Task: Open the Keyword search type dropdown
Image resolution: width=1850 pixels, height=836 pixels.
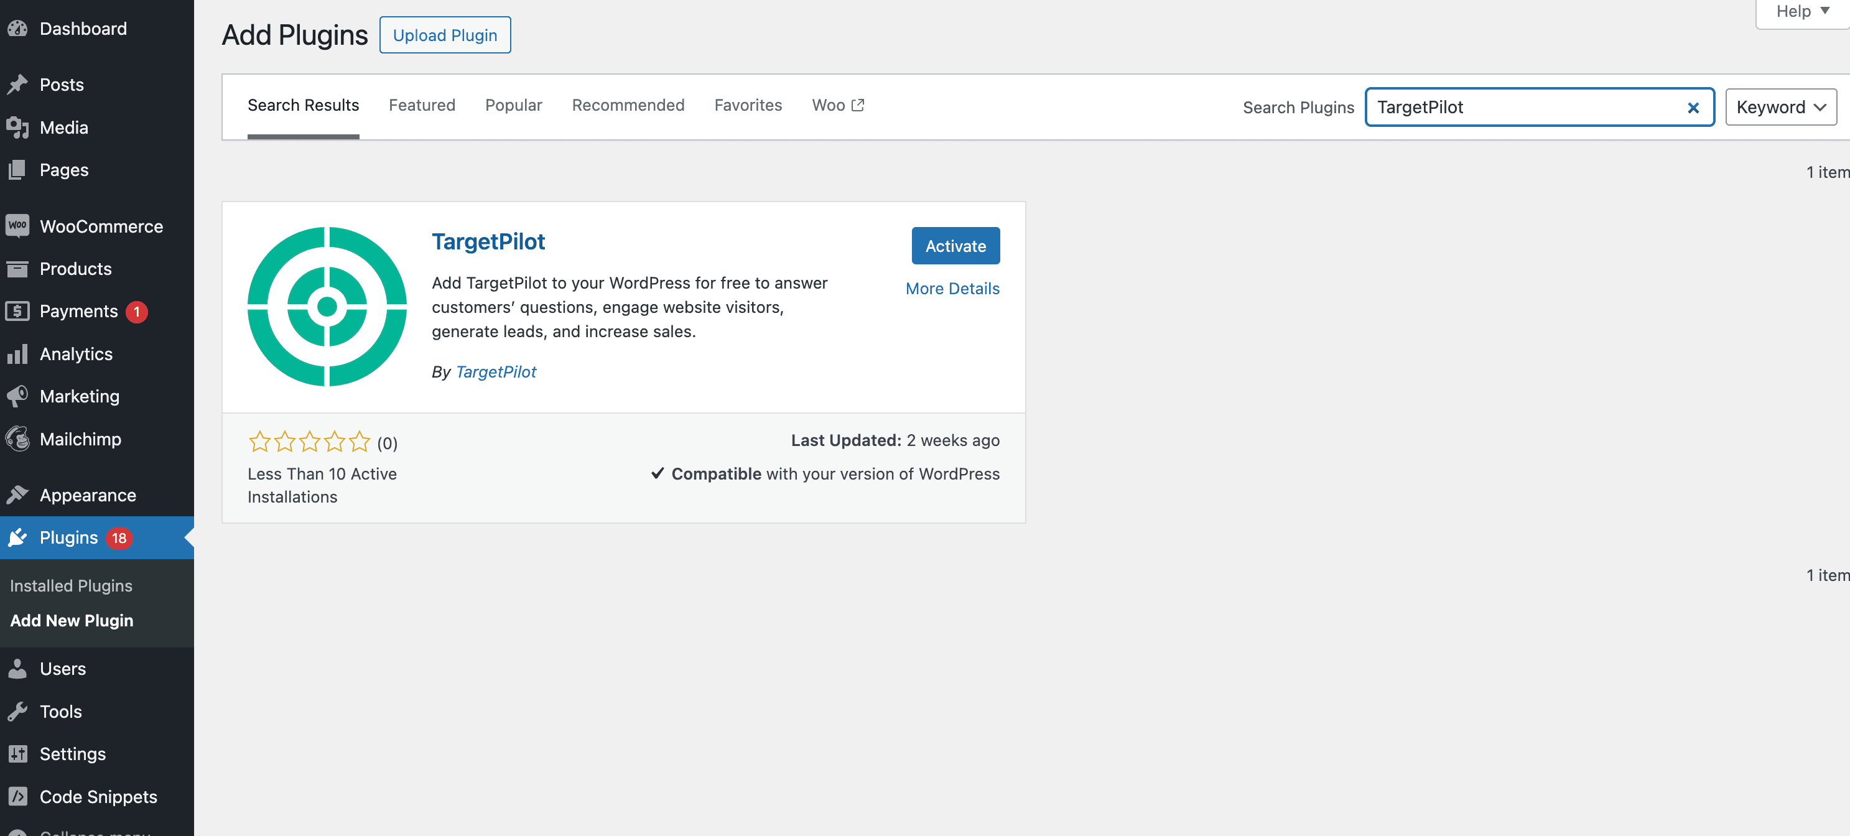Action: tap(1781, 107)
